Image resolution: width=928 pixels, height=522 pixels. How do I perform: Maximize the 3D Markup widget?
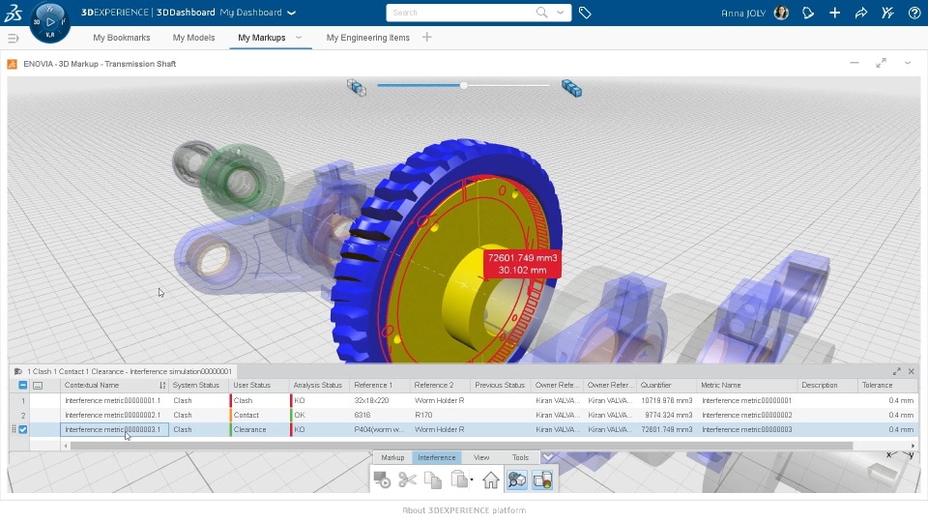tap(882, 63)
